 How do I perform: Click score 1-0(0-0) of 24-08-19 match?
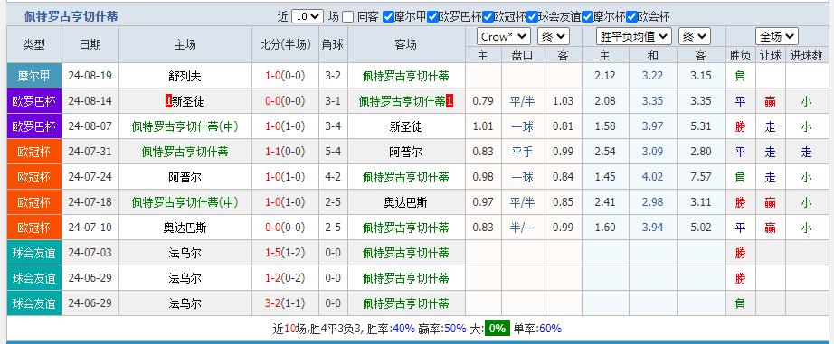pos(285,76)
